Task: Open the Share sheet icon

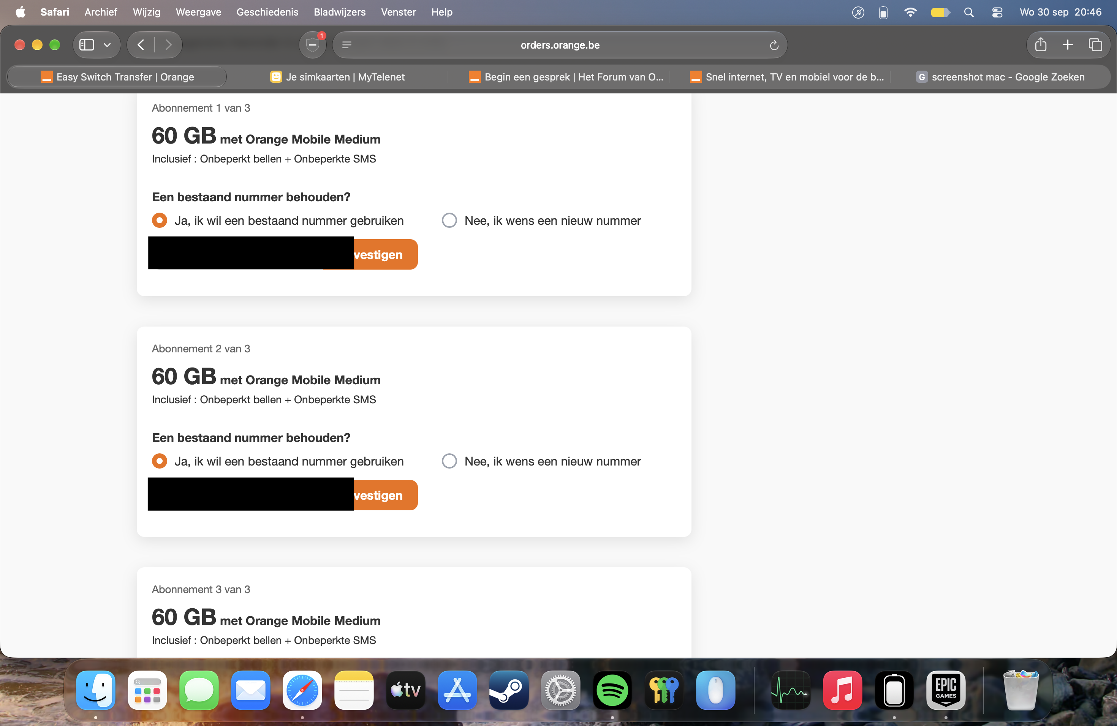Action: point(1041,45)
